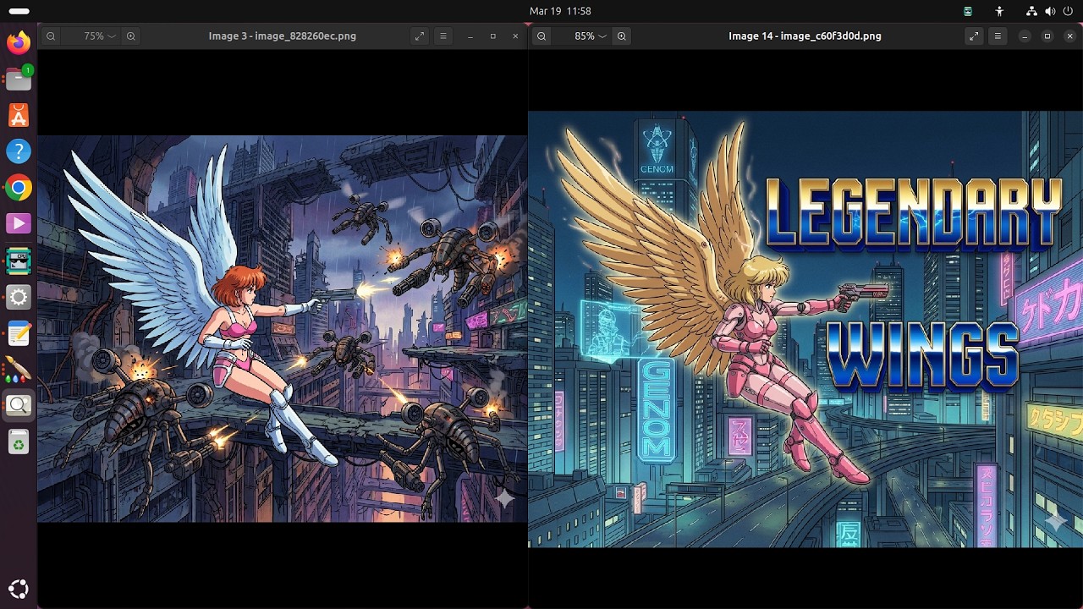The height and width of the screenshot is (609, 1083).
Task: Enter fullscreen in Image 3 window
Action: (420, 36)
